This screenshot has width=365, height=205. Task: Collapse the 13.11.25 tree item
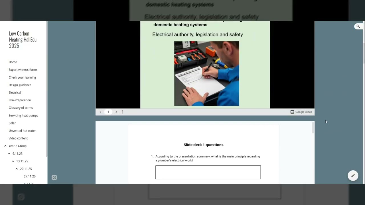(13, 161)
